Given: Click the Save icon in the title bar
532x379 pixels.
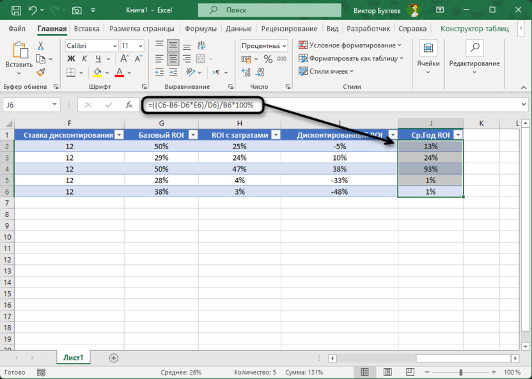Looking at the screenshot, I should pos(16,10).
